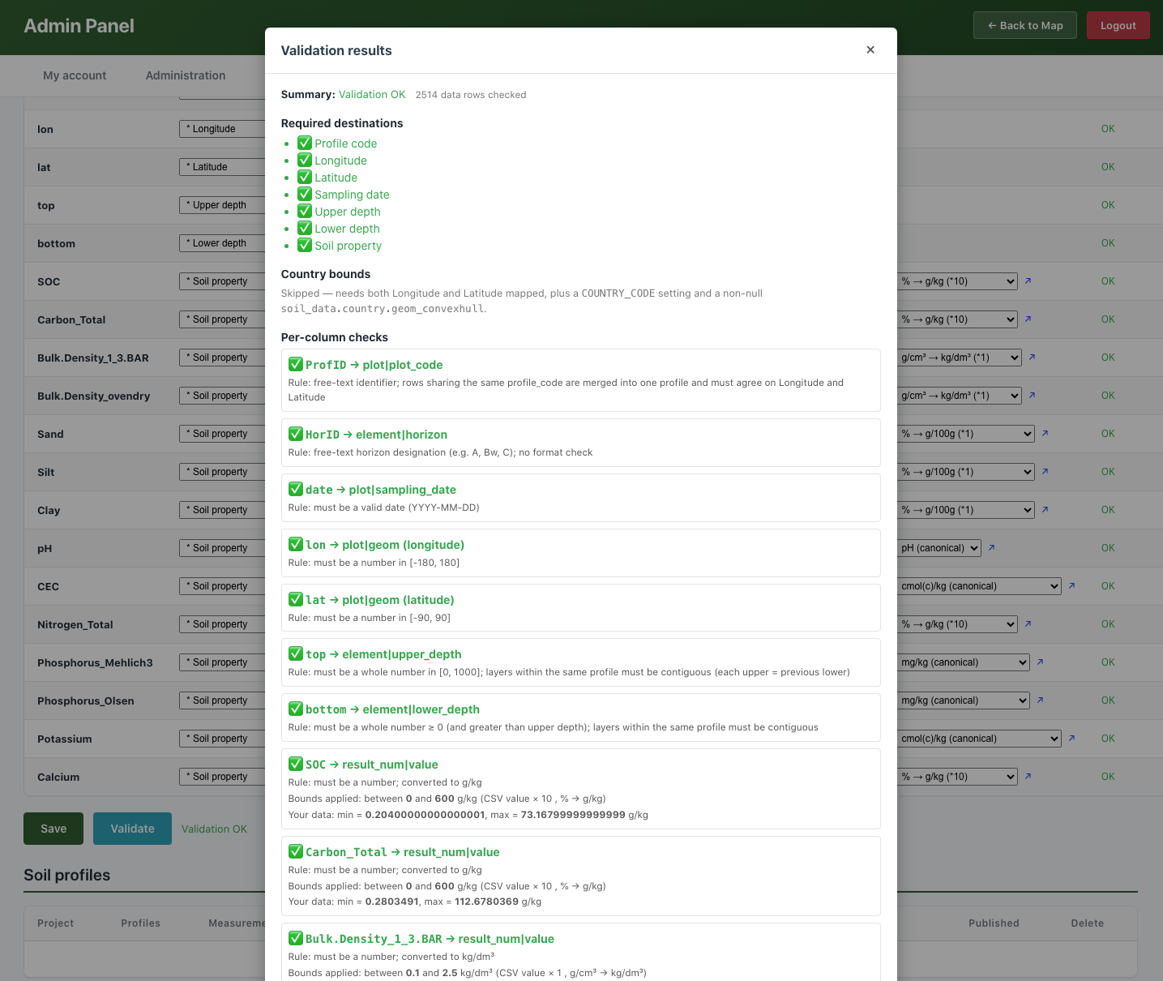Open external link icon in SOC row
The height and width of the screenshot is (981, 1163).
click(x=1028, y=281)
